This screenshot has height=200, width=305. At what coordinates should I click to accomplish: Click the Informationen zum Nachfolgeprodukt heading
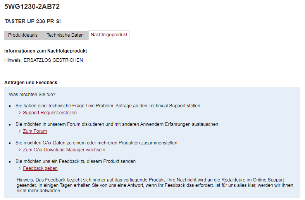click(x=46, y=51)
